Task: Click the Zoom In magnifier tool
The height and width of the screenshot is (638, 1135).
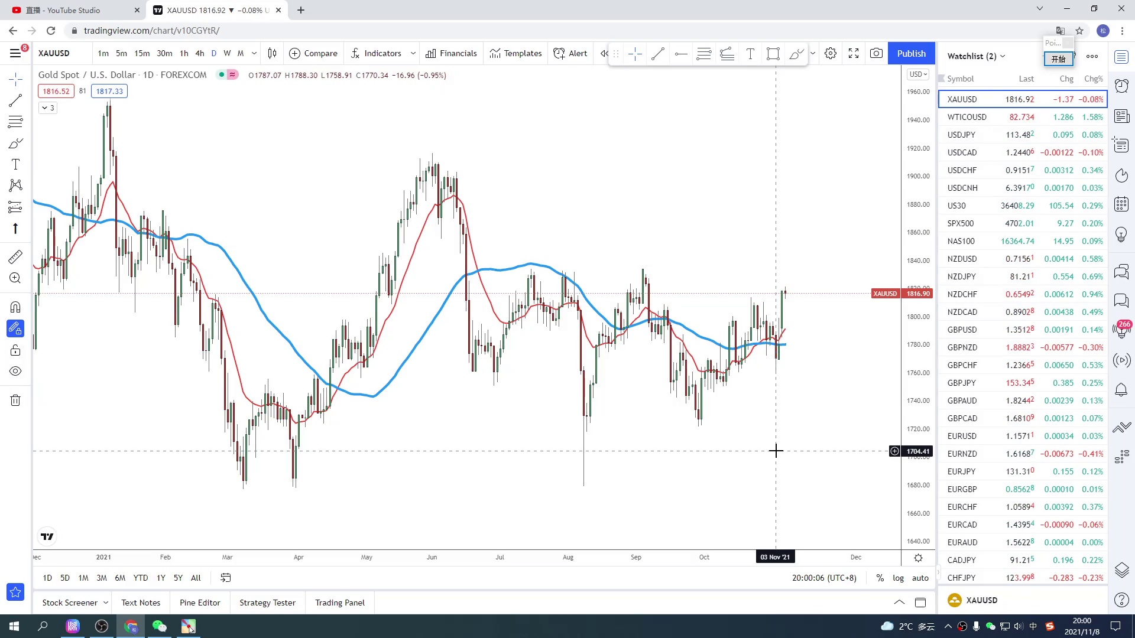Action: (x=15, y=278)
